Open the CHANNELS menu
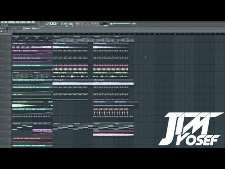The height and width of the screenshot is (169, 225). [x=12, y=22]
